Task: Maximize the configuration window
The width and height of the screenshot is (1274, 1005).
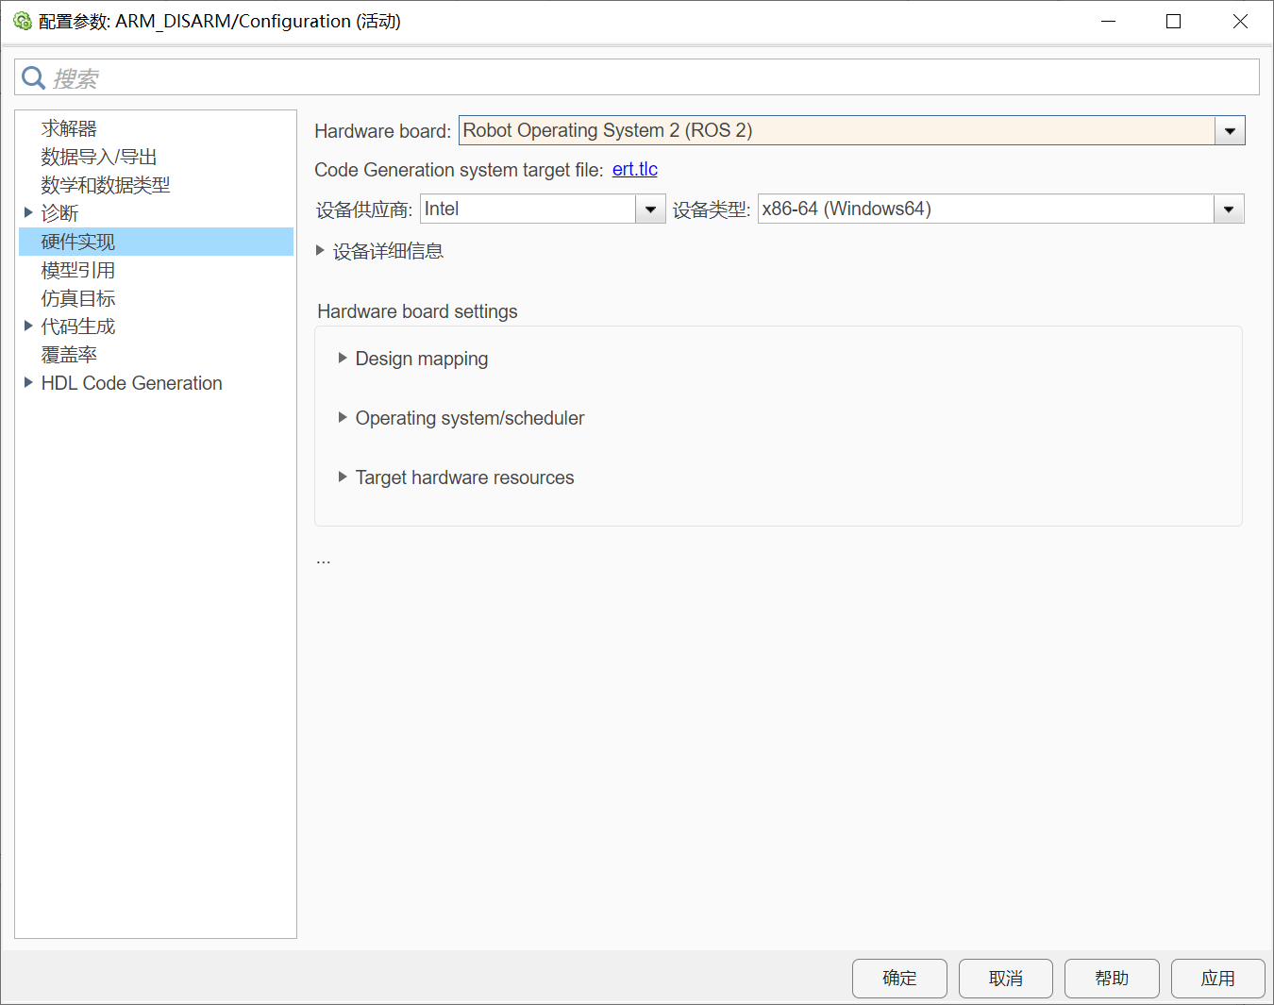Action: [1174, 21]
